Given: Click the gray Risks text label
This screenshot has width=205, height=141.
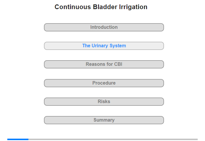Looking at the screenshot, I should pos(104,102).
